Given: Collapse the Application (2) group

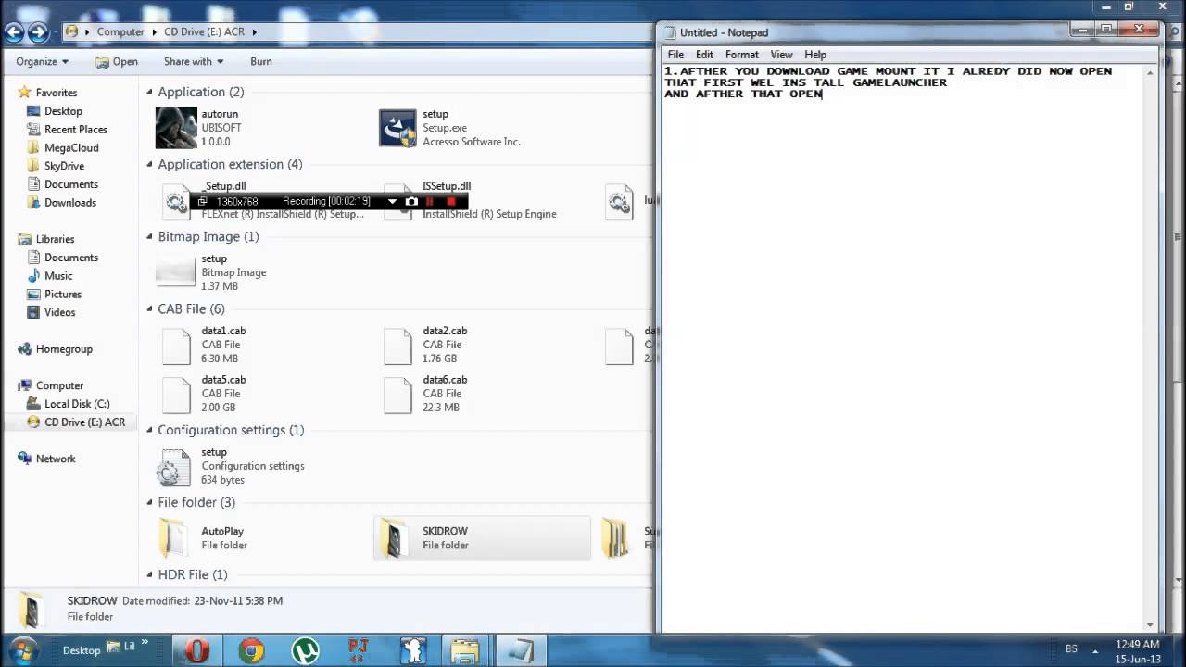Looking at the screenshot, I should click(149, 92).
